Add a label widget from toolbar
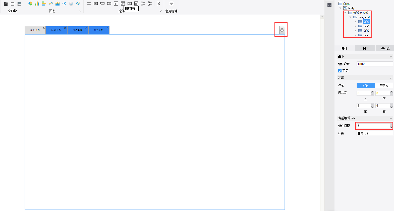This screenshot has width=394, height=211. point(96,4)
